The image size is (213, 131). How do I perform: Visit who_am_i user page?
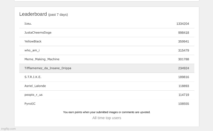point(32,51)
